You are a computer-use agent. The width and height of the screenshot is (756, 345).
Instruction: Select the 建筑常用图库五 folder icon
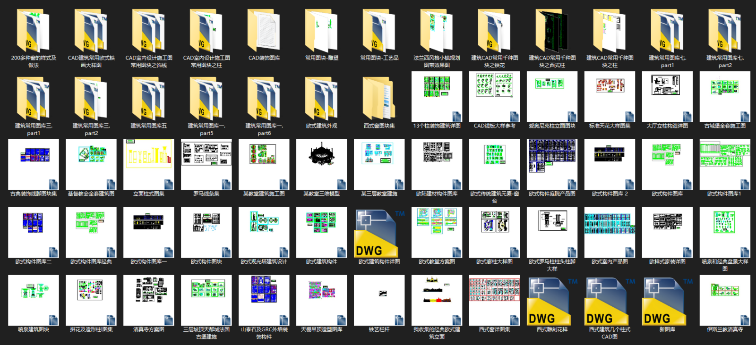tap(148, 98)
